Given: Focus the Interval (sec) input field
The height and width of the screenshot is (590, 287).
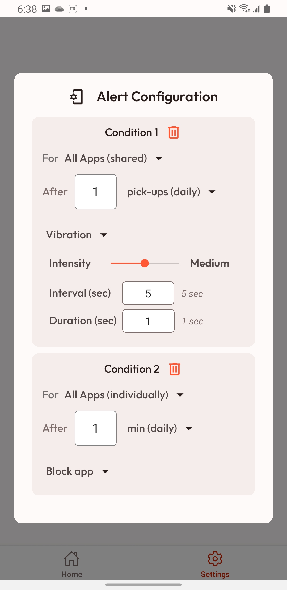Looking at the screenshot, I should pos(148,293).
